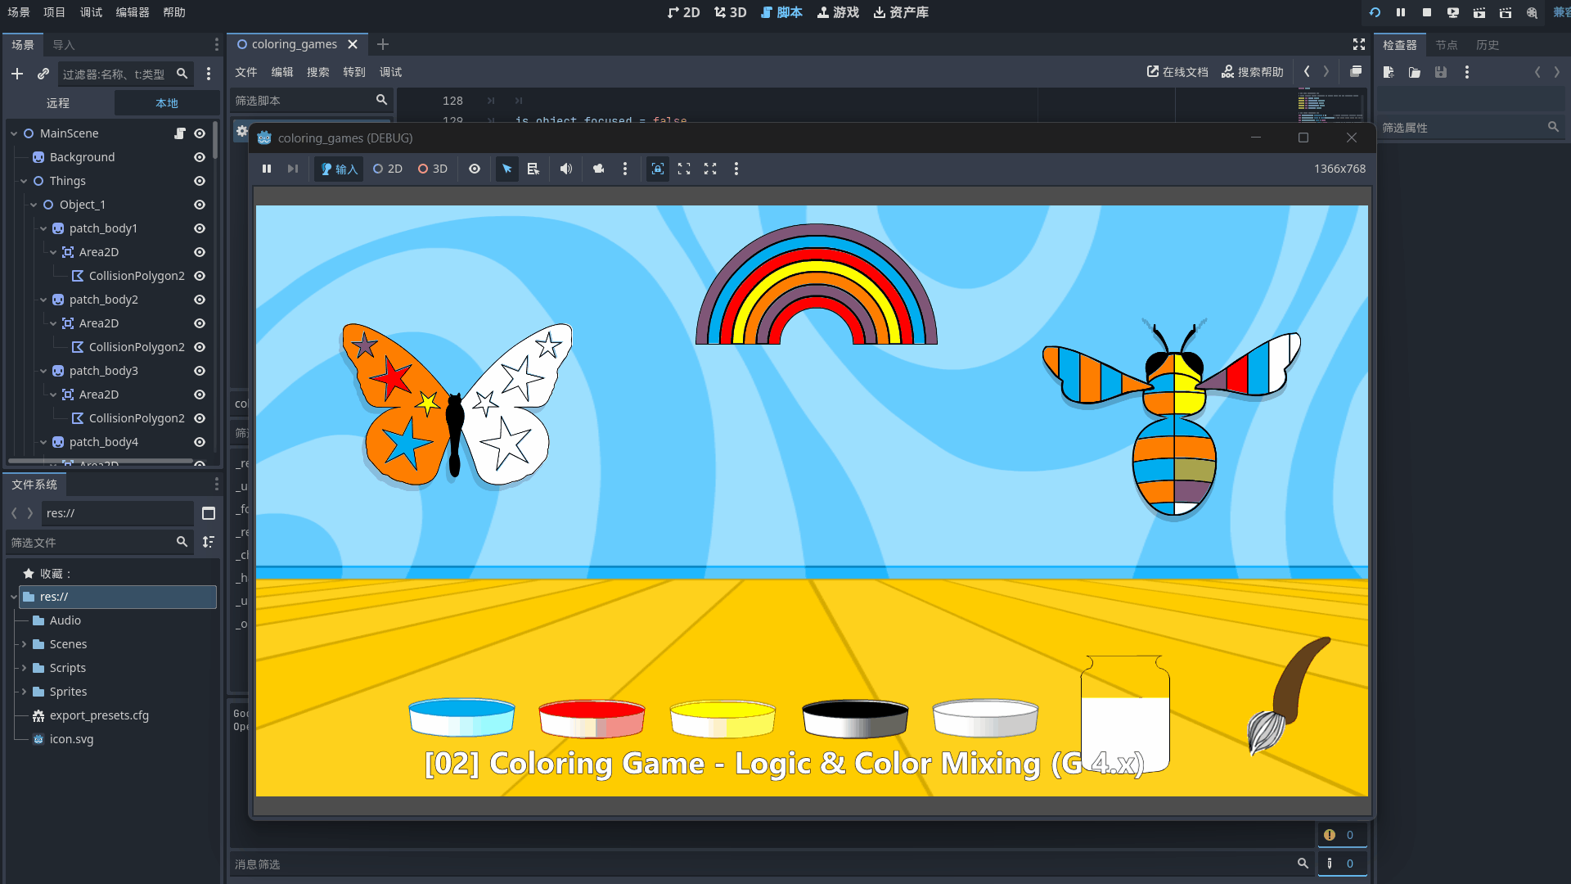Hide the Background node visibility eye
This screenshot has height=884, width=1571.
coord(200,157)
